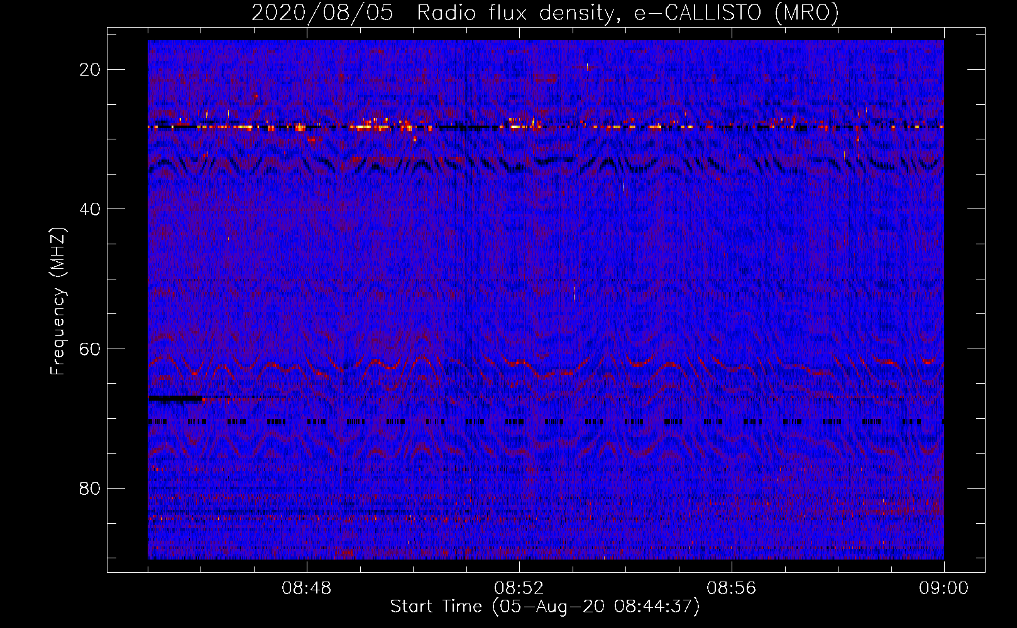Image resolution: width=1017 pixels, height=628 pixels.
Task: Click the 20 frequency tick label
Action: coord(91,70)
